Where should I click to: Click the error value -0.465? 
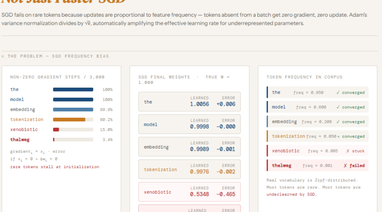[226, 194]
